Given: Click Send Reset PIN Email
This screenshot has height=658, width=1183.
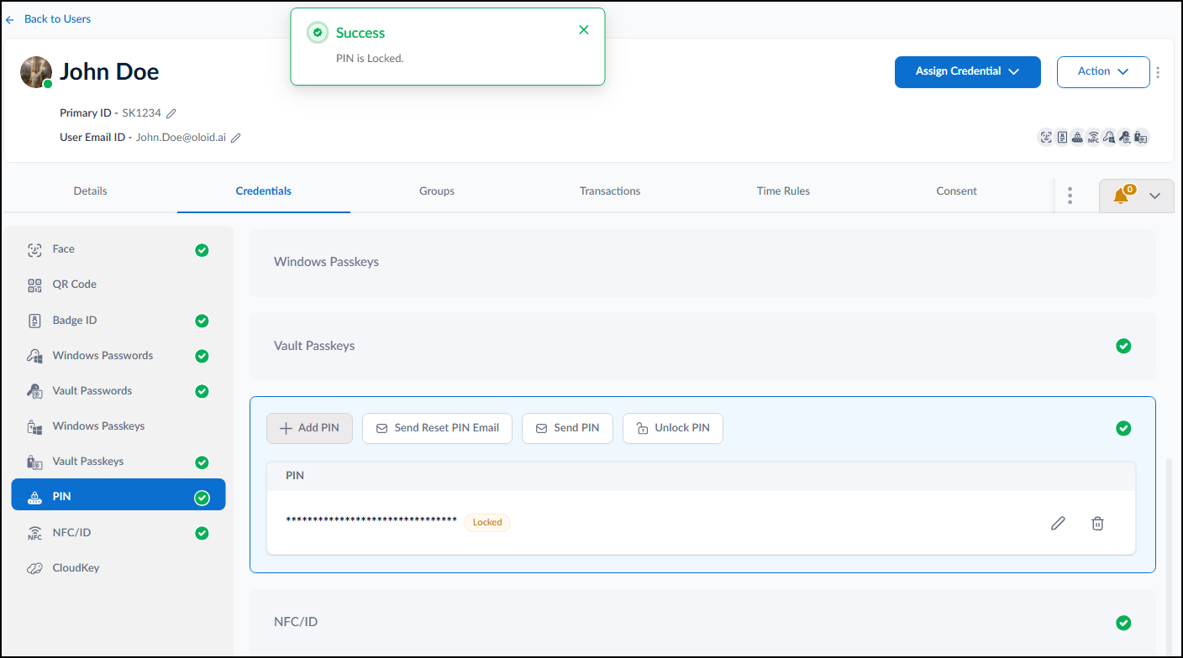Looking at the screenshot, I should (437, 428).
